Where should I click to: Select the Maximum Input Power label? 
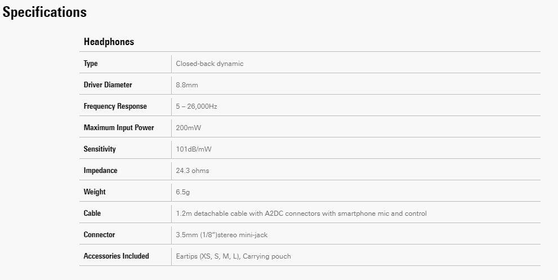click(x=119, y=128)
